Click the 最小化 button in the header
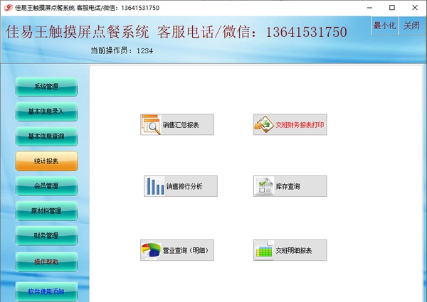Image resolution: width=427 pixels, height=302 pixels. (384, 26)
